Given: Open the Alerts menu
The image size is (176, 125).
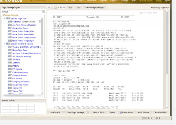Looking at the screenshot, I should pos(134,1).
